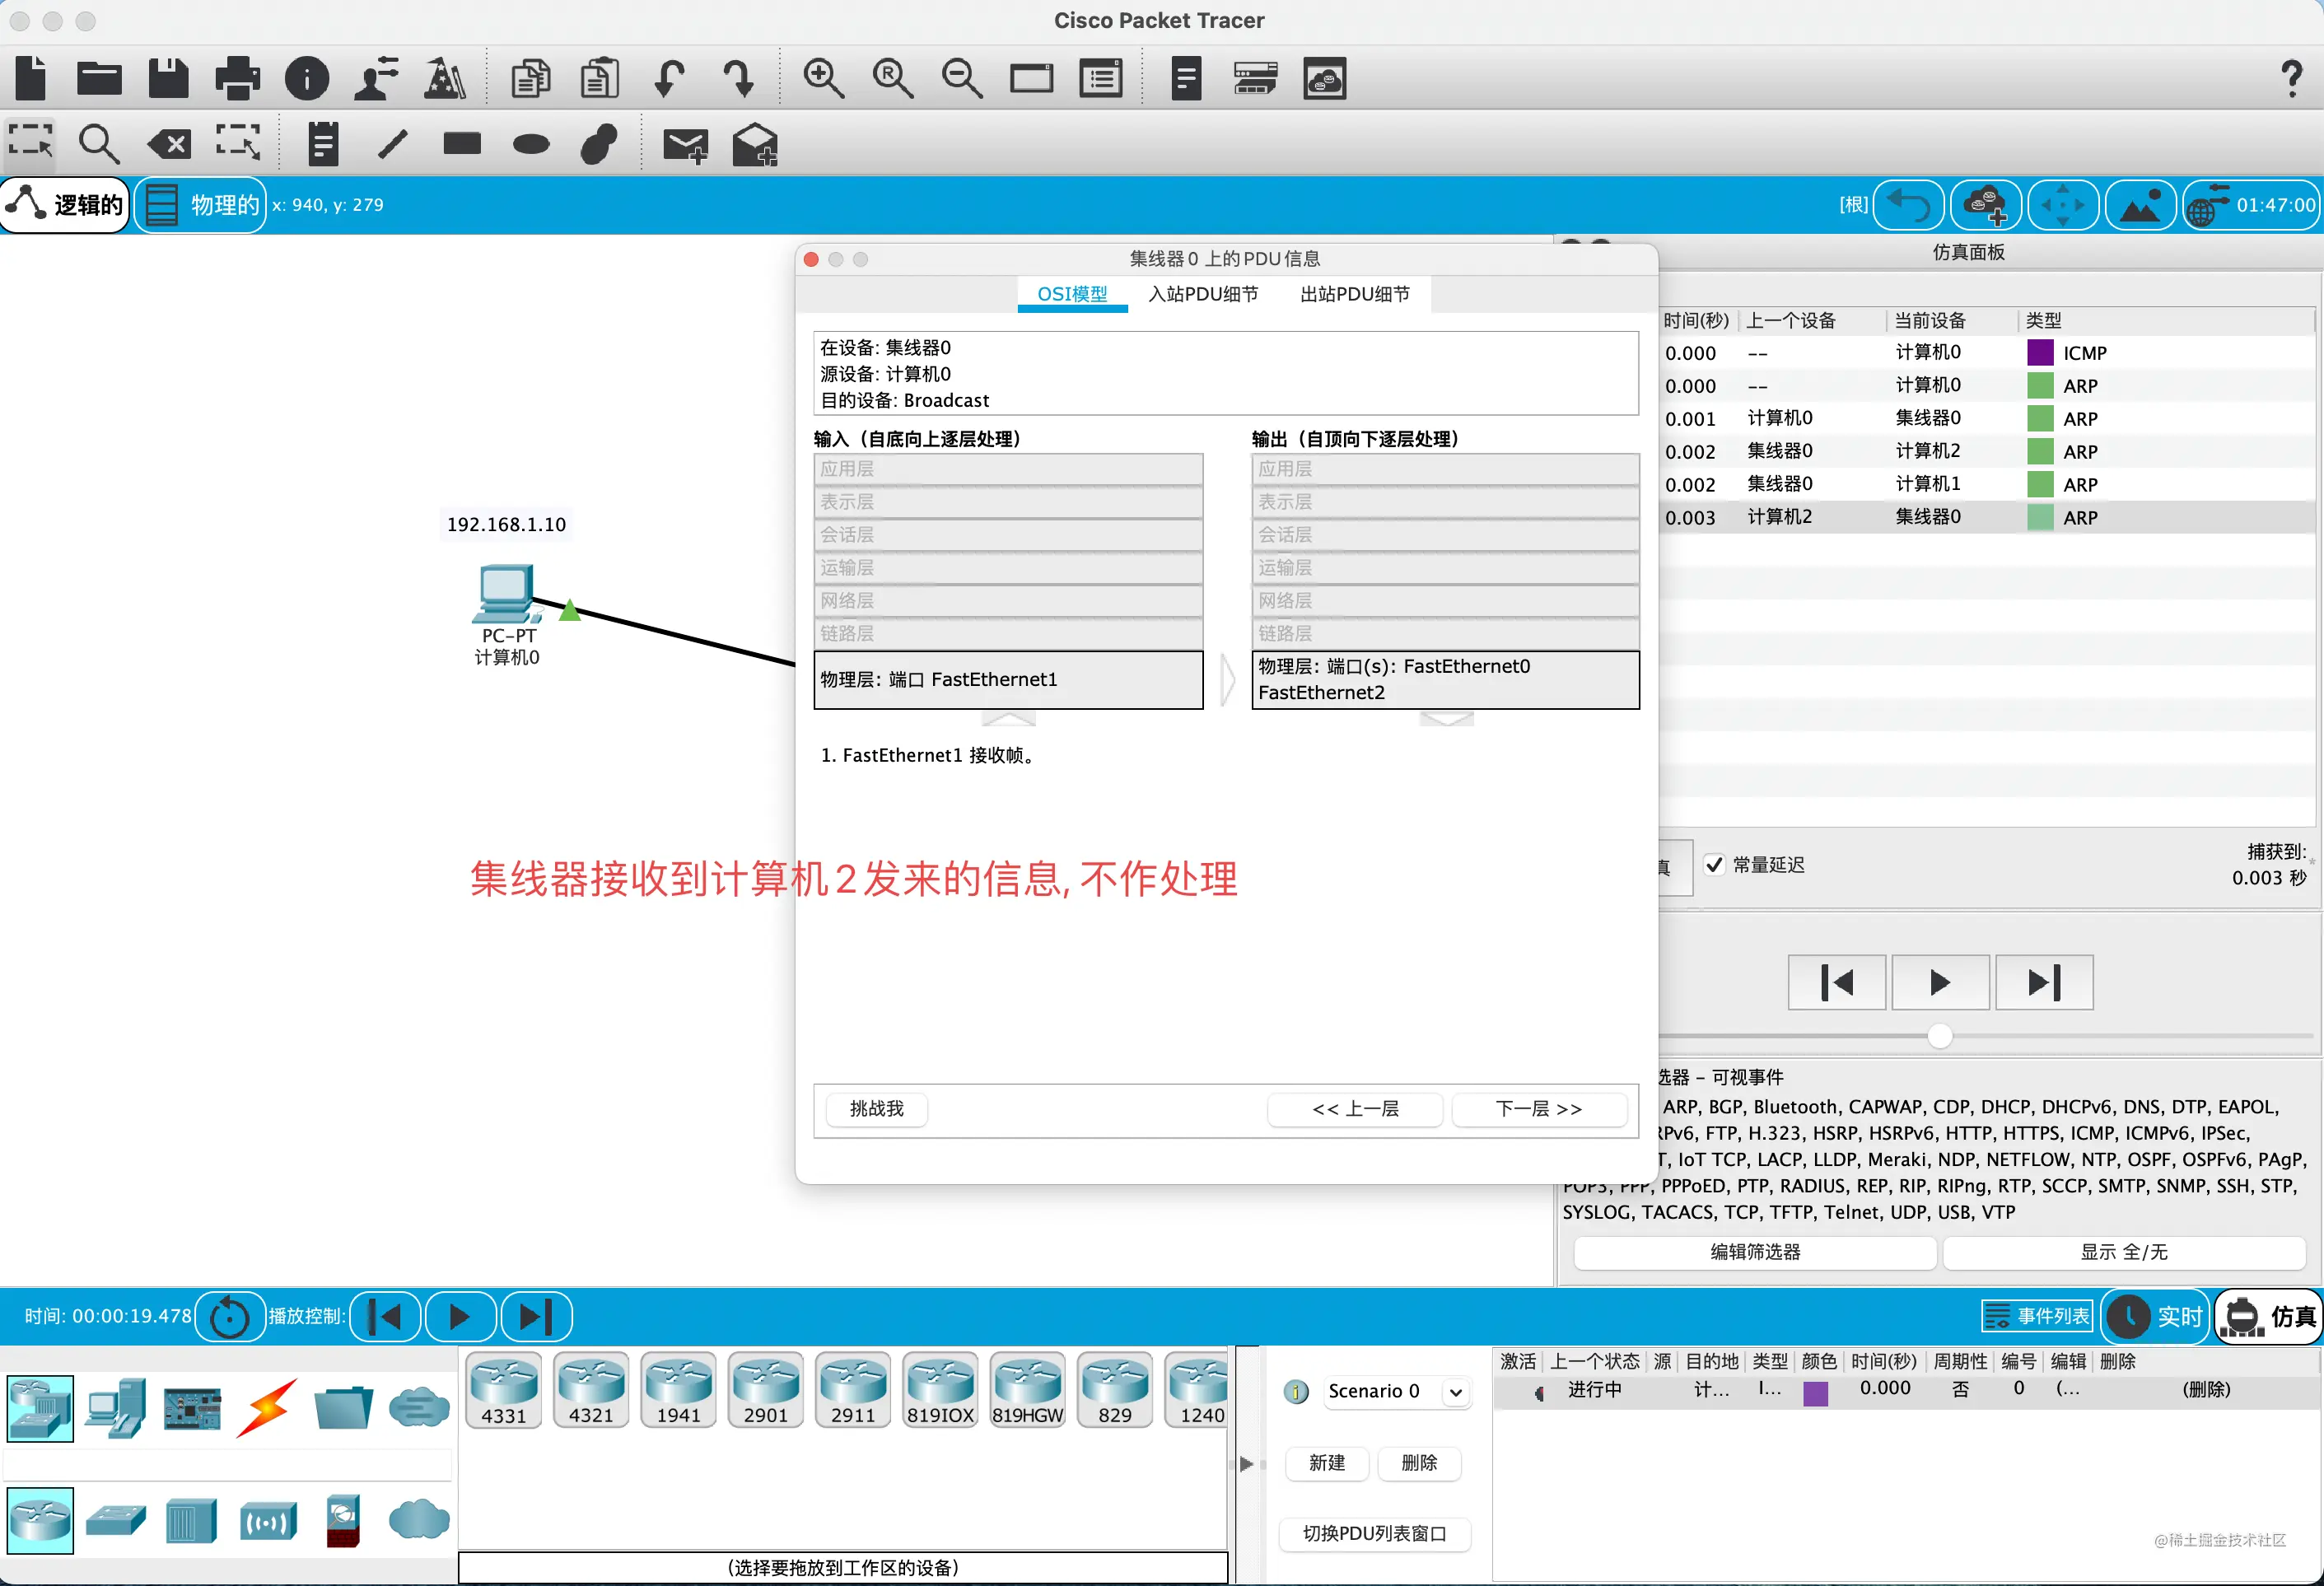Open the OSI模型 tab
2324x1586 pixels.
point(1072,294)
